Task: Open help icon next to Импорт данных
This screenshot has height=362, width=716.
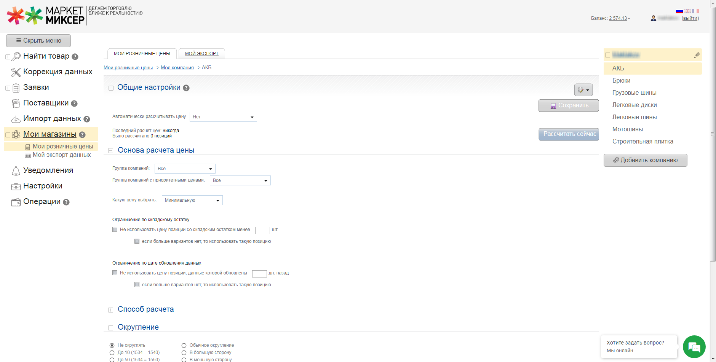Action: click(87, 119)
